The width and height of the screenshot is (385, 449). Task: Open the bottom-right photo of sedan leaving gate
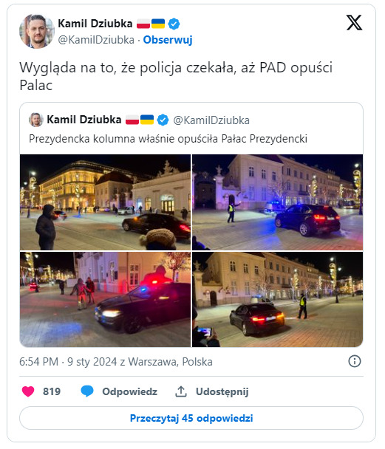tap(277, 299)
